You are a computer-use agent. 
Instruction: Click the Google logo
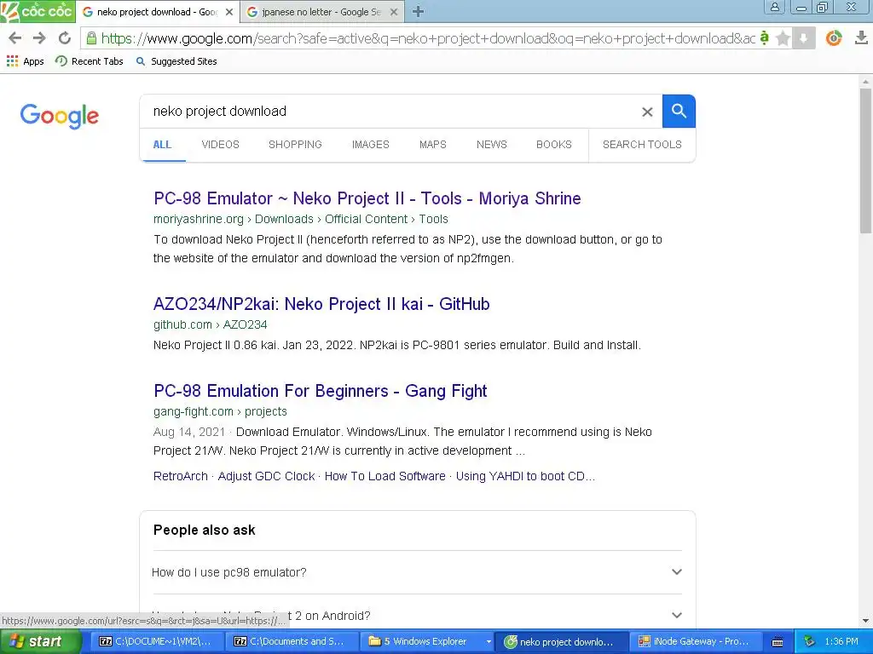tap(60, 116)
